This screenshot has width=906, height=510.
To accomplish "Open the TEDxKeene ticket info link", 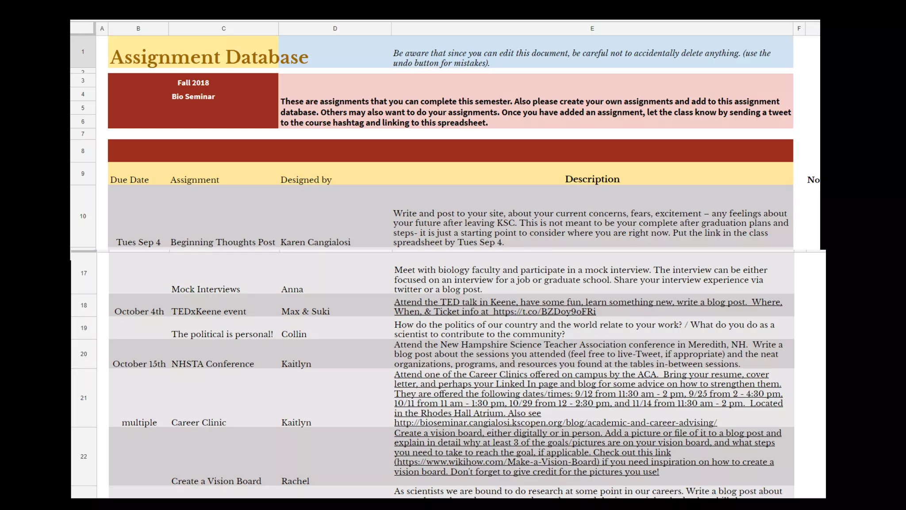I will tap(544, 312).
